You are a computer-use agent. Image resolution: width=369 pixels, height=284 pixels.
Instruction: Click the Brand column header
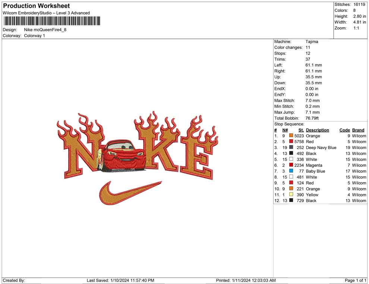[x=358, y=130]
